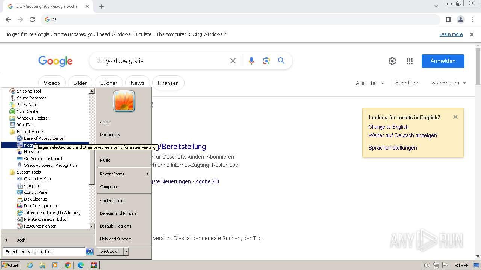Open Private Character Editor
481x270 pixels.
(x=46, y=219)
